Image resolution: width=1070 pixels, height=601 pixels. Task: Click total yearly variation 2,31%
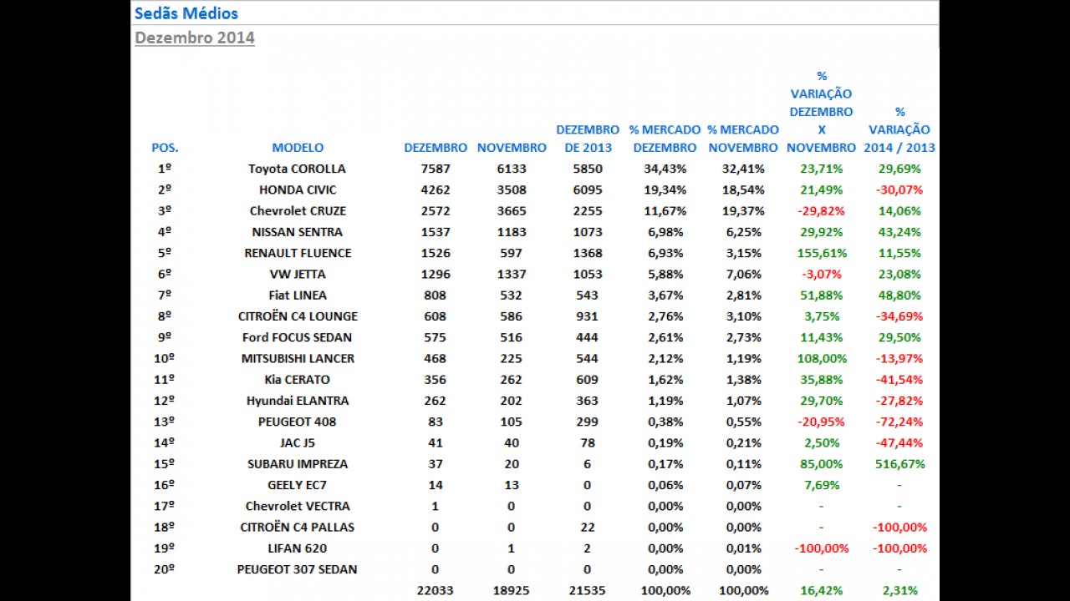point(899,591)
